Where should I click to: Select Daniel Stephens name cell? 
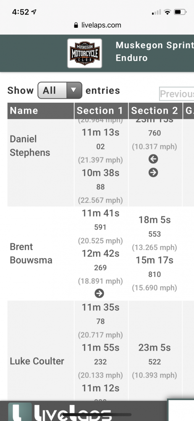[40, 146]
